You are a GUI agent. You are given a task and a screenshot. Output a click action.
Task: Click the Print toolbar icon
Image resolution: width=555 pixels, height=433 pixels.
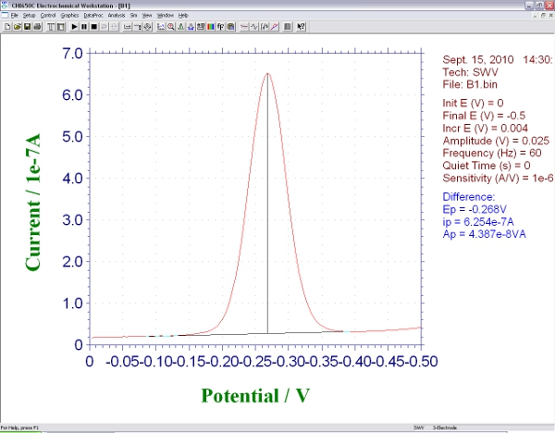(x=37, y=27)
